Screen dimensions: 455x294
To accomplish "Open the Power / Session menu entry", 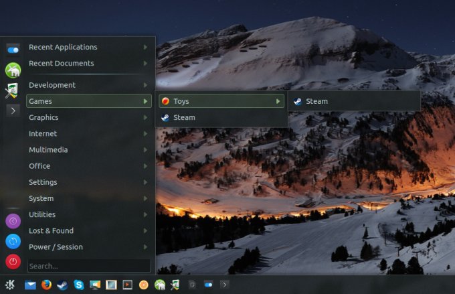I will (x=56, y=247).
